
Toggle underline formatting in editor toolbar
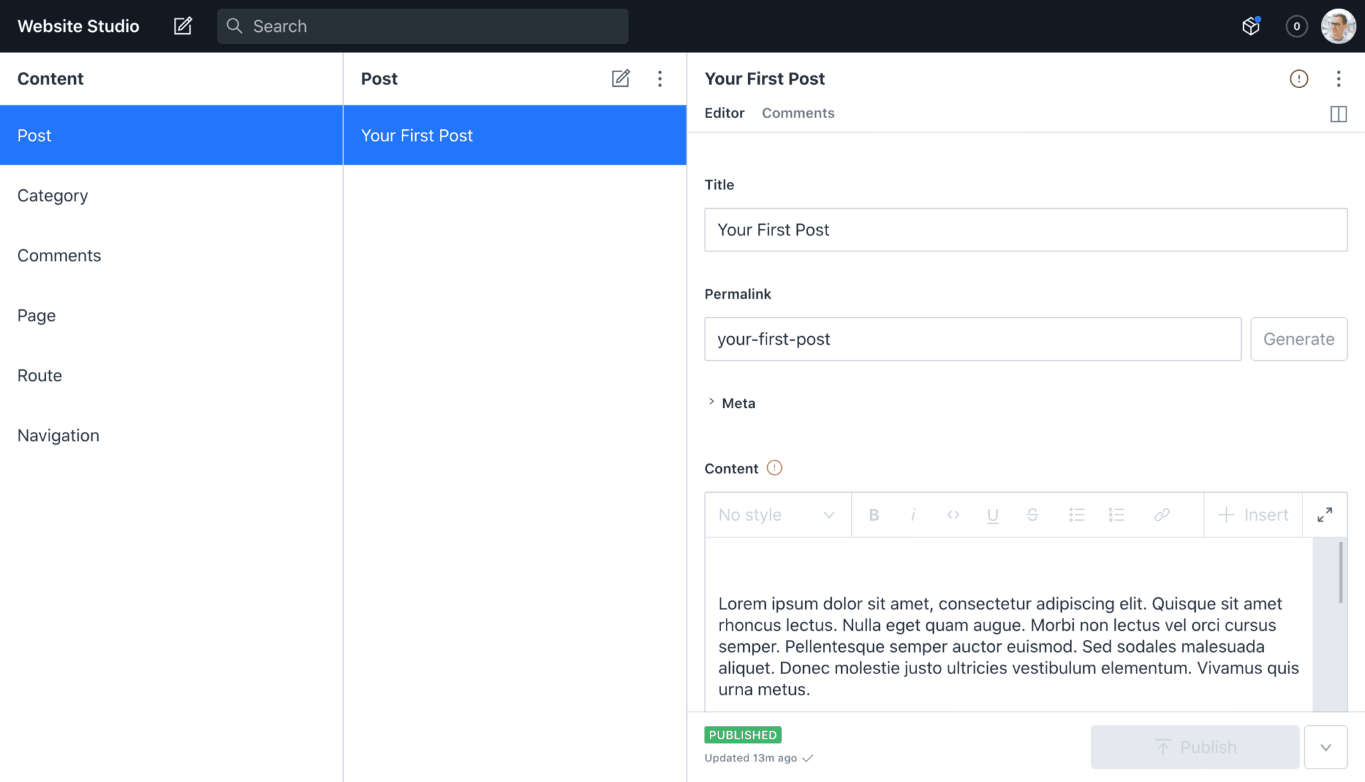point(992,515)
